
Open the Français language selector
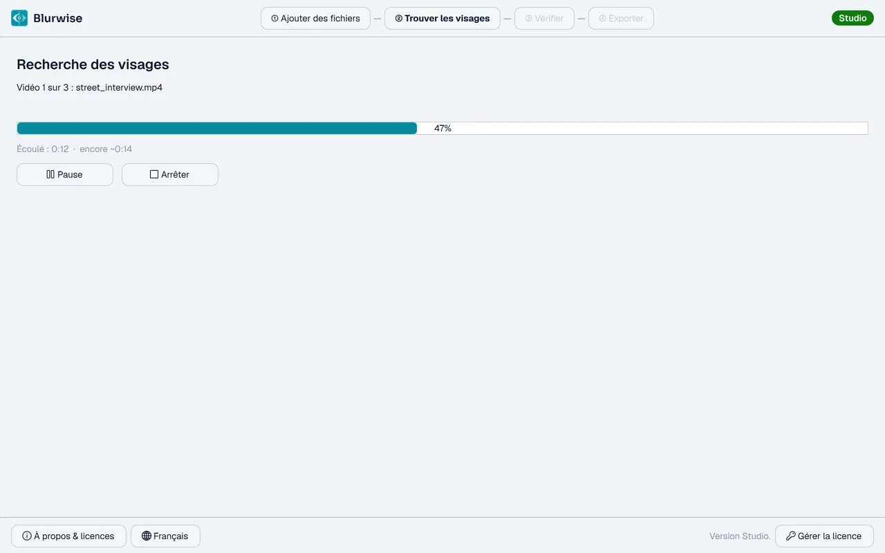(165, 536)
